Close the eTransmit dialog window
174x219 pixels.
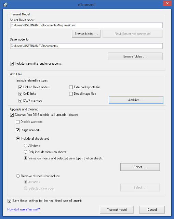pyautogui.click(x=167, y=3)
